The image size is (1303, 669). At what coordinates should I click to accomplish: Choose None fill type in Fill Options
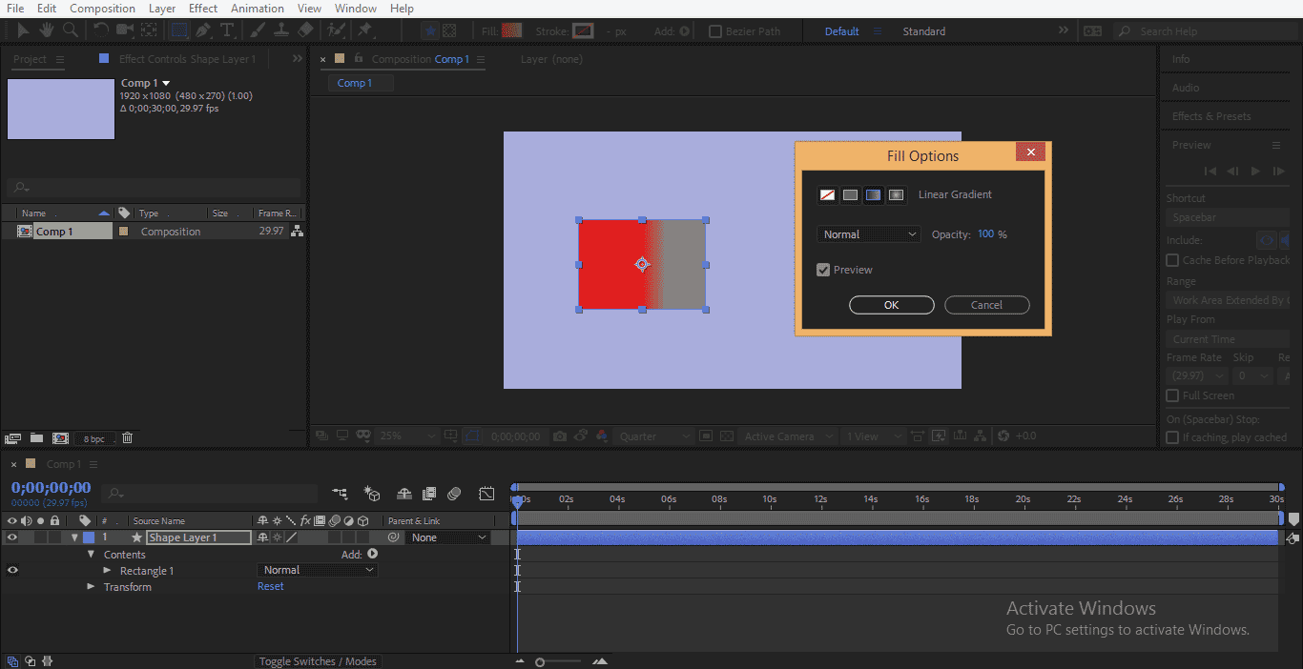click(827, 194)
